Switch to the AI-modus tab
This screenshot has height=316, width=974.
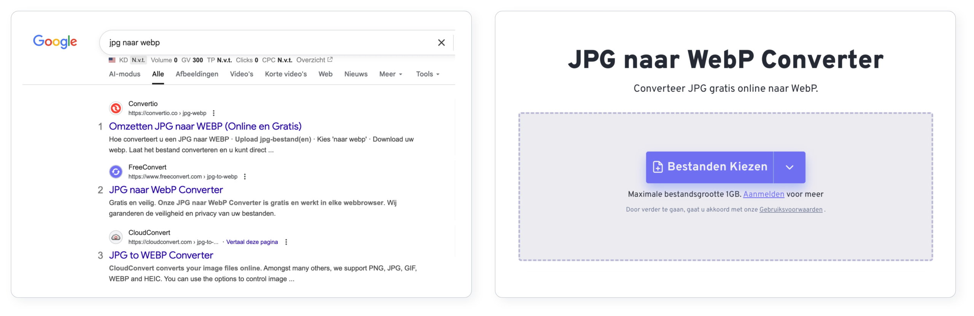(x=124, y=74)
